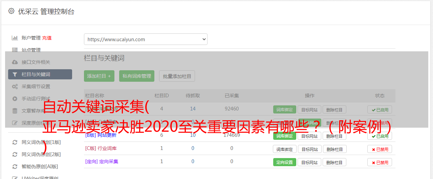Click the pending count 10 in 网站更新 row
Screen dimensions: 433x179
pyautogui.click(x=193, y=135)
